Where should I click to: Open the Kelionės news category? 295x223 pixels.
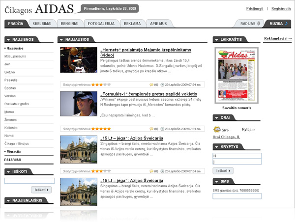[x=11, y=128]
